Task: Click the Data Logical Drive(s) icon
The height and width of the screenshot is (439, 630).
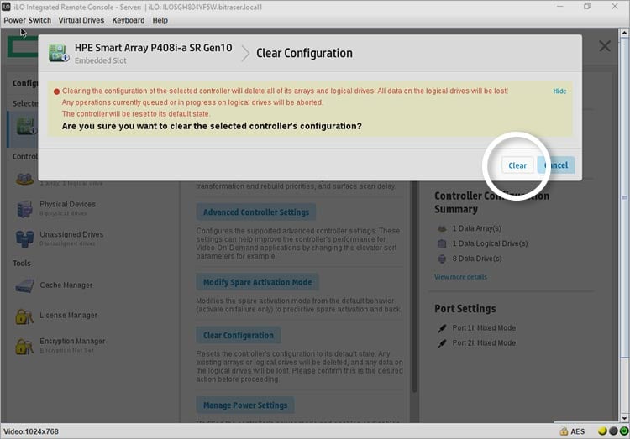Action: [442, 243]
